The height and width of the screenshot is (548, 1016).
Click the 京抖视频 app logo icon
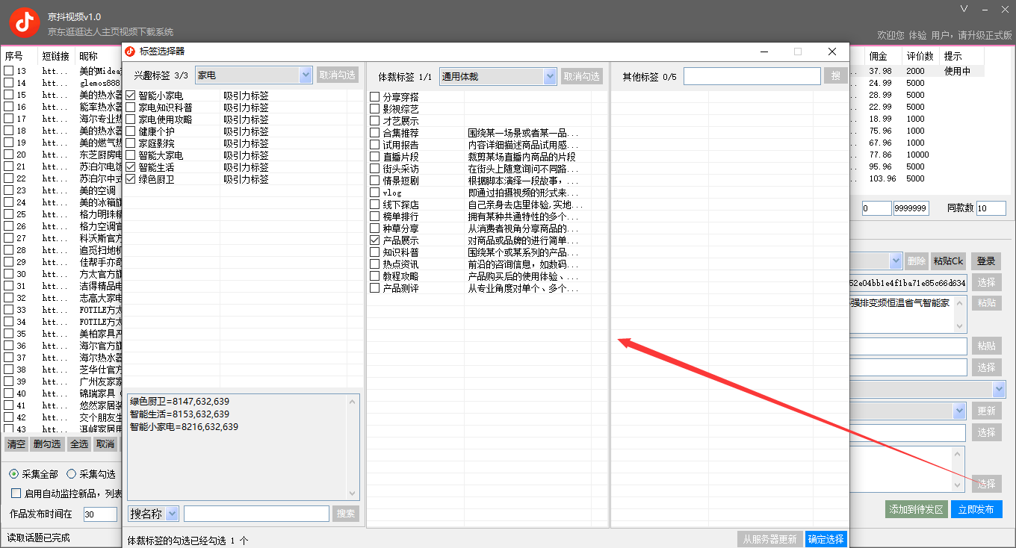tap(25, 22)
